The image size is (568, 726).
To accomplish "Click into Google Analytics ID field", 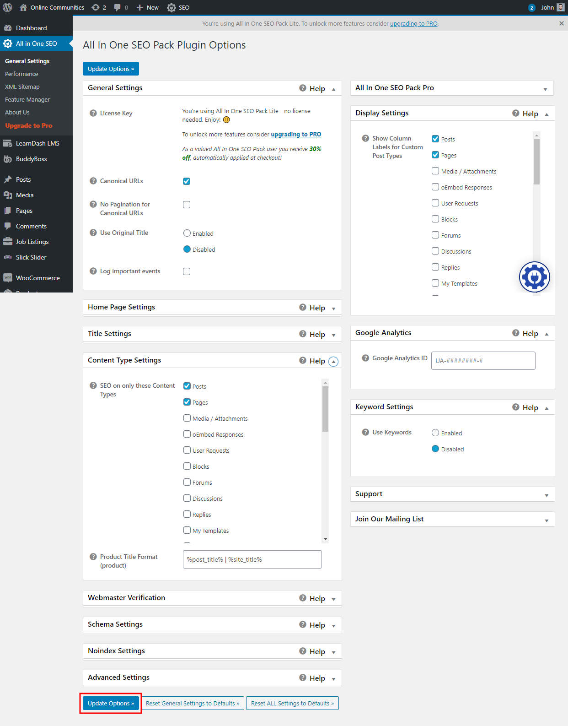I will (483, 361).
